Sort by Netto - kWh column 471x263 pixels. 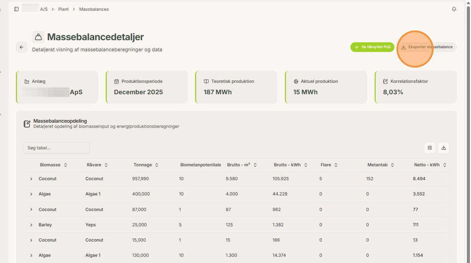(x=430, y=165)
